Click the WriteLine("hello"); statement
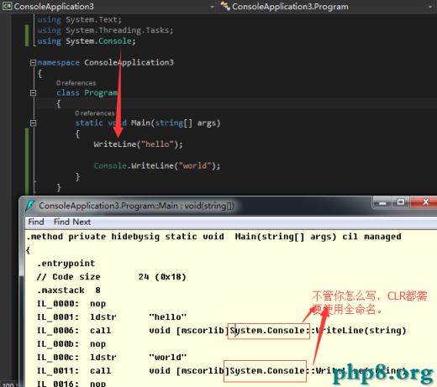The width and height of the screenshot is (437, 387). tap(138, 144)
